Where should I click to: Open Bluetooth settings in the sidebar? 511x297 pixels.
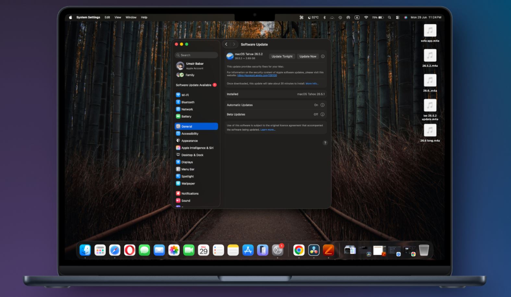click(x=196, y=102)
